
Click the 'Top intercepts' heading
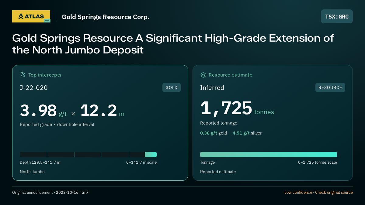pos(45,75)
